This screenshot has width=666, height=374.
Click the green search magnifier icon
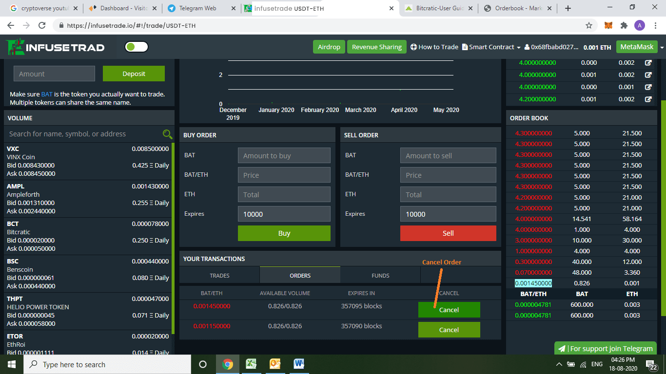[167, 134]
